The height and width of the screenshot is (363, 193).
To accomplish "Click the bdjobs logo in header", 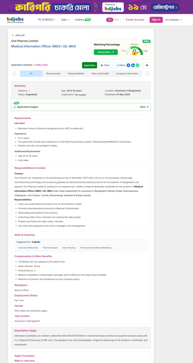I will coord(15,20).
